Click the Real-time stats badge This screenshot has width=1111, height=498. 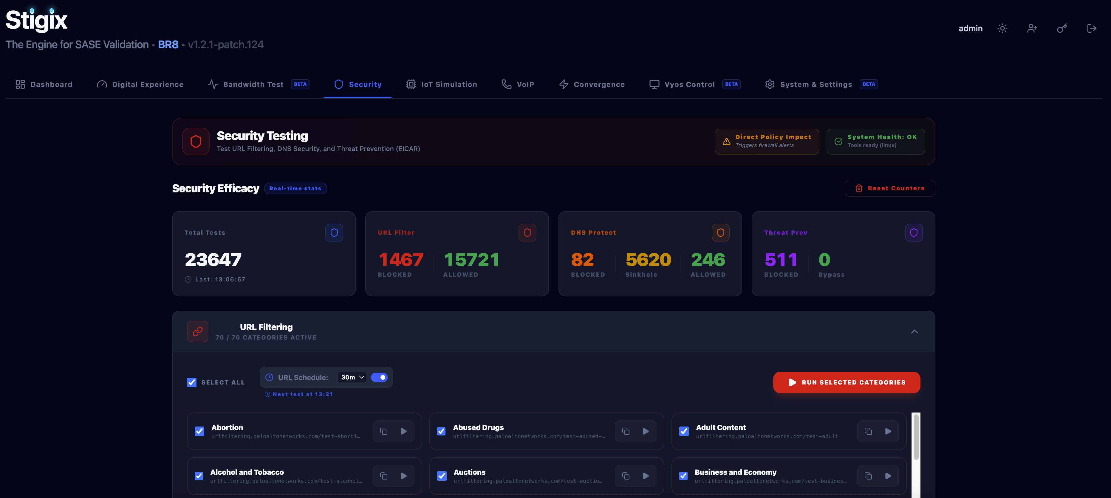pos(295,188)
